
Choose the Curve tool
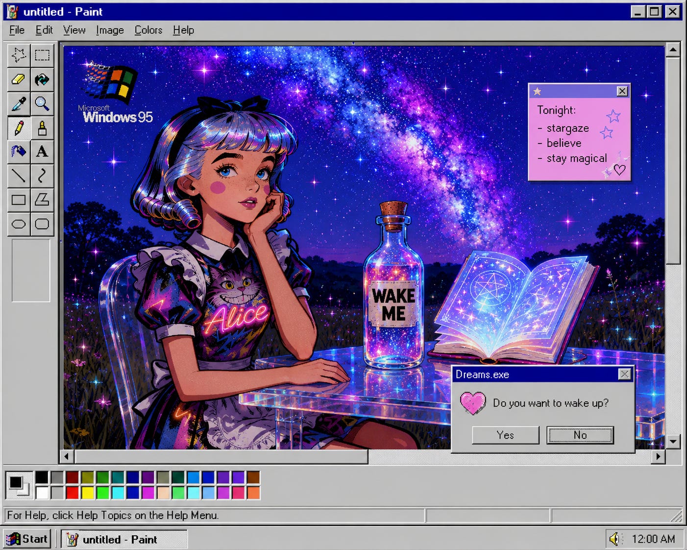tap(42, 175)
